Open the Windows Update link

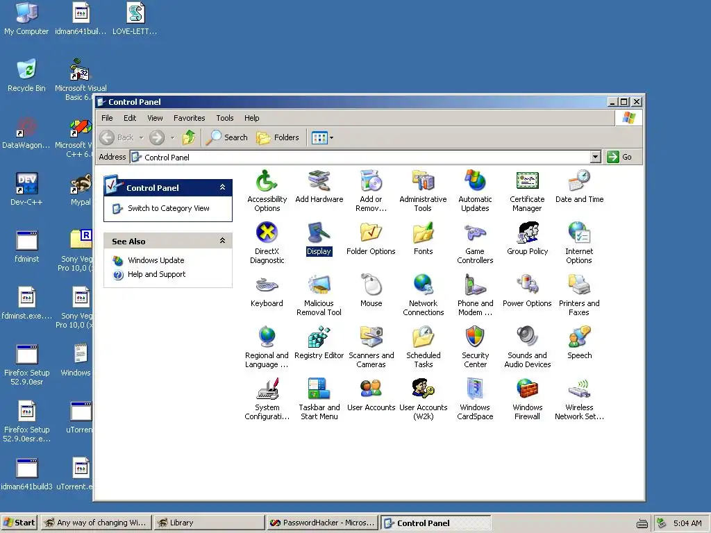[x=156, y=260]
